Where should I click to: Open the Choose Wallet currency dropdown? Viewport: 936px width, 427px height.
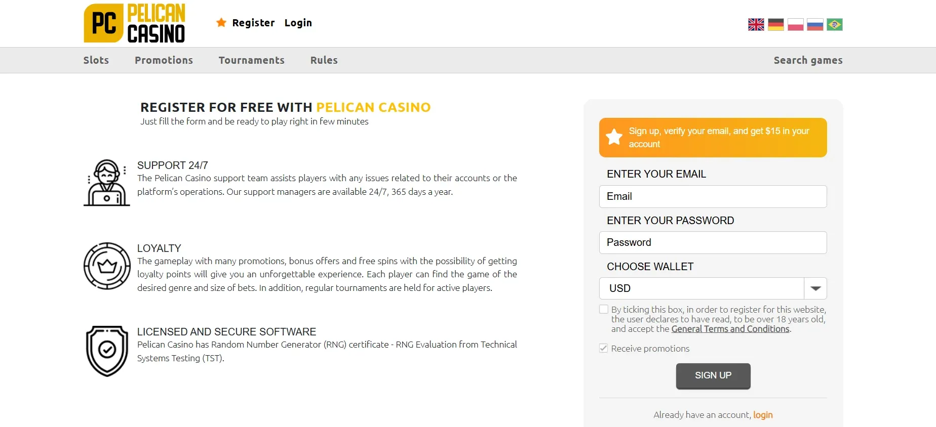(704, 288)
